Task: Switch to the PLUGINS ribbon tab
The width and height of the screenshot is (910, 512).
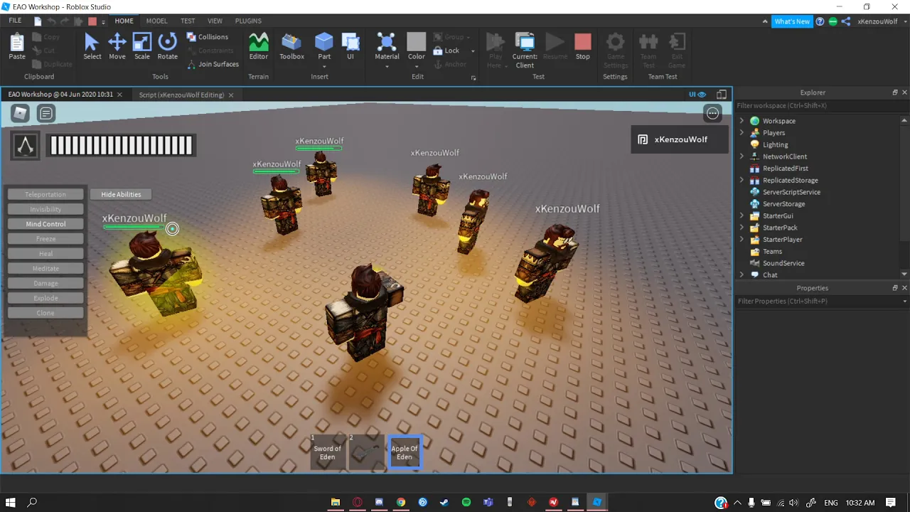Action: click(249, 21)
